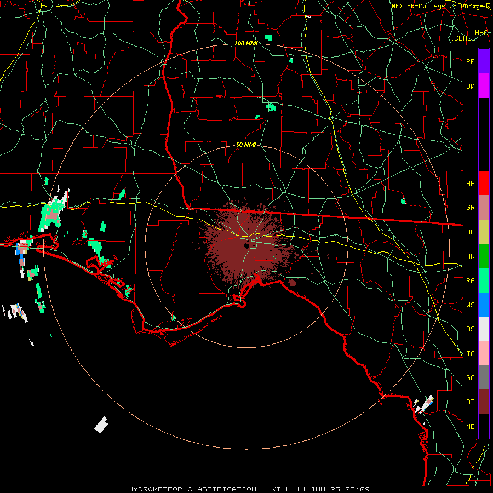Click the NEXLAB-College of DuPage credit text
Screen dimensions: 493x493
440,6
